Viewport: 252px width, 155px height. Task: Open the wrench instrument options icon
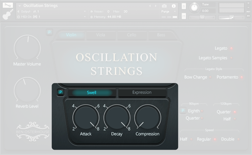pos(8,5)
